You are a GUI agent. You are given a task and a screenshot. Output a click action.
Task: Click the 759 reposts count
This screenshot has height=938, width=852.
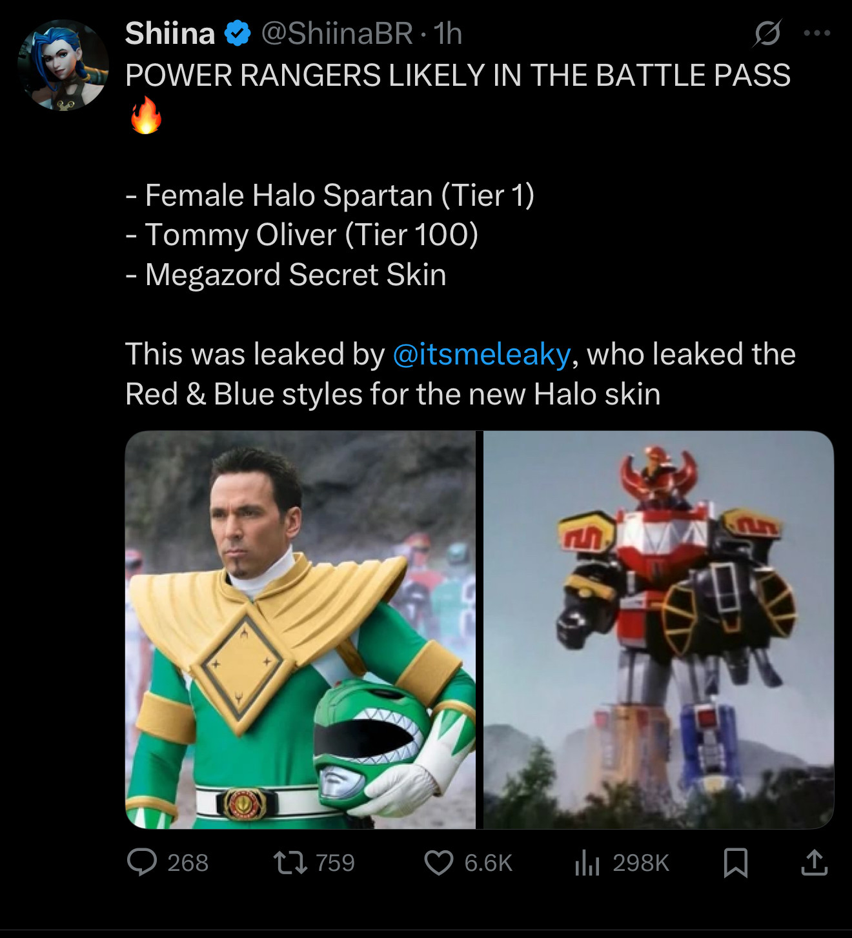[x=335, y=863]
